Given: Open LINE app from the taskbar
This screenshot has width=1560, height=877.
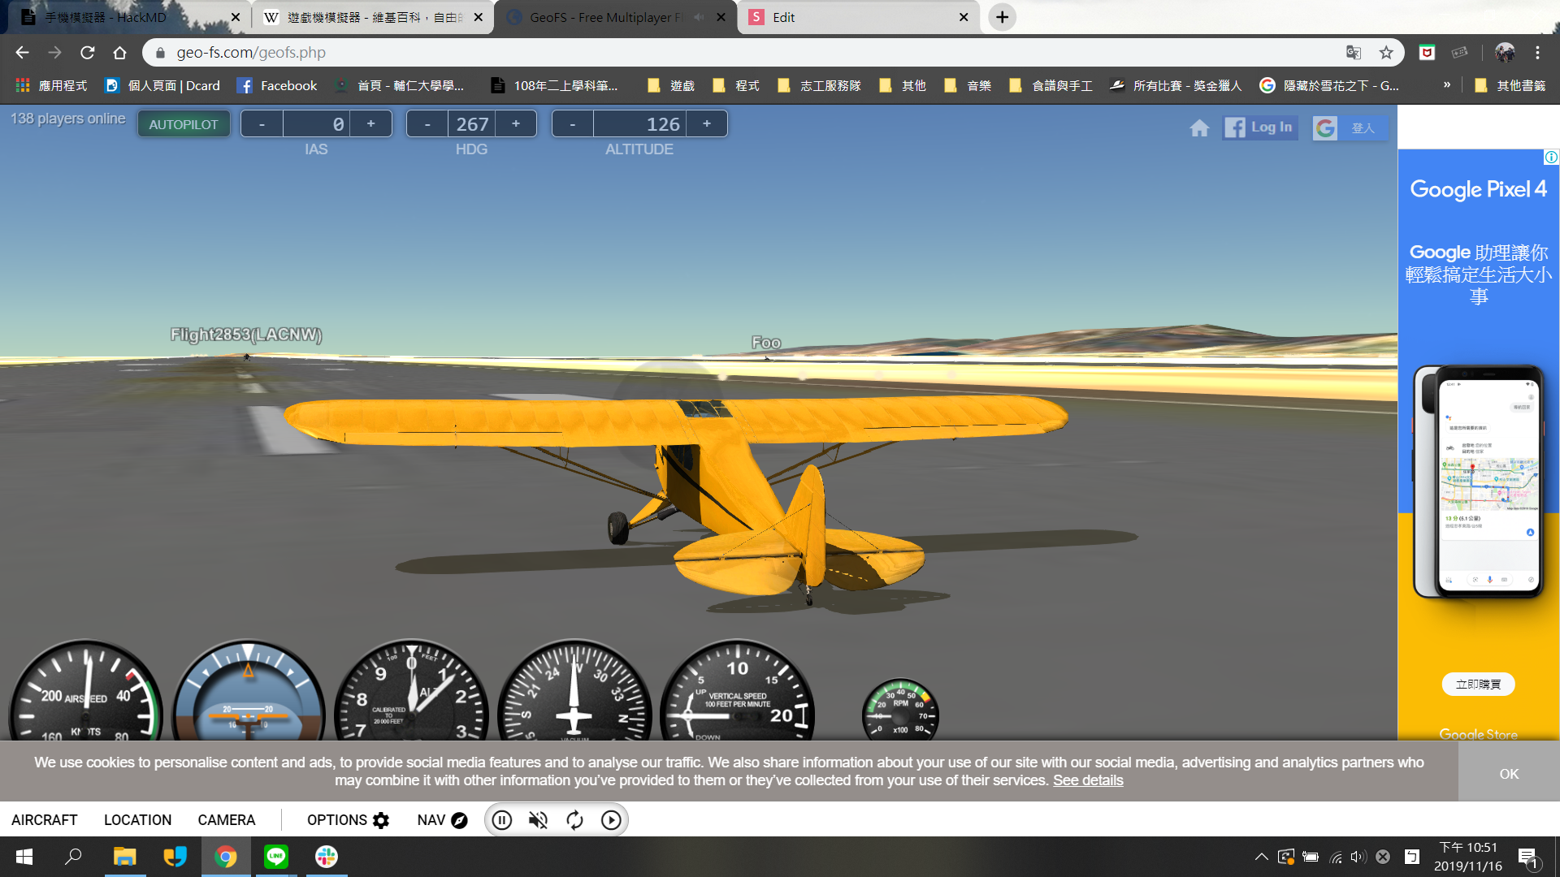Looking at the screenshot, I should (276, 857).
